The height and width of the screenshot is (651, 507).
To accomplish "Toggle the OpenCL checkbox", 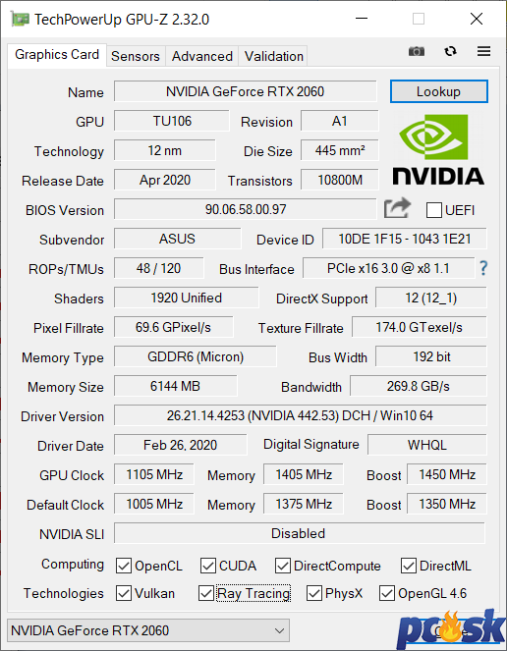I will pyautogui.click(x=124, y=566).
